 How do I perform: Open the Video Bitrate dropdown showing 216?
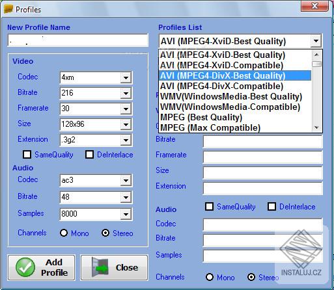[x=126, y=93]
